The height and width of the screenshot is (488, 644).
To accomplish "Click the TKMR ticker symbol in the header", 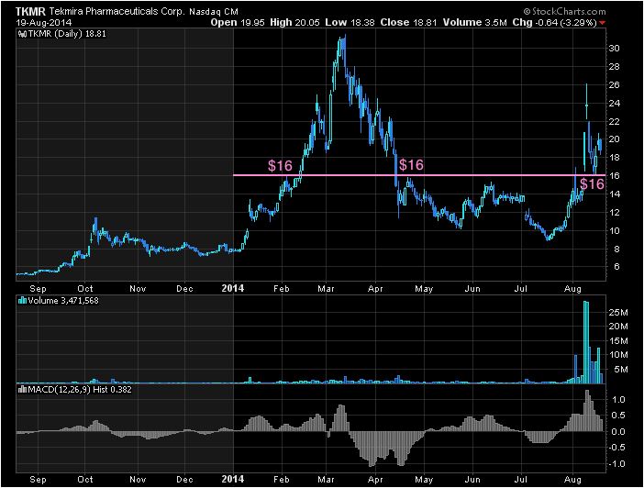I will click(30, 12).
